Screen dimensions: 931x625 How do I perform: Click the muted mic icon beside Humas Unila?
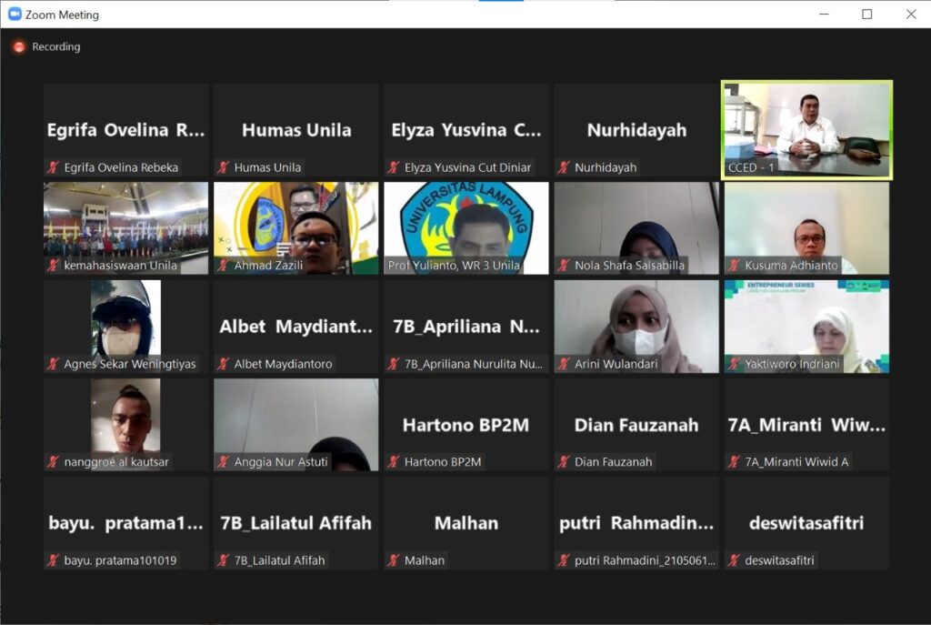[223, 167]
